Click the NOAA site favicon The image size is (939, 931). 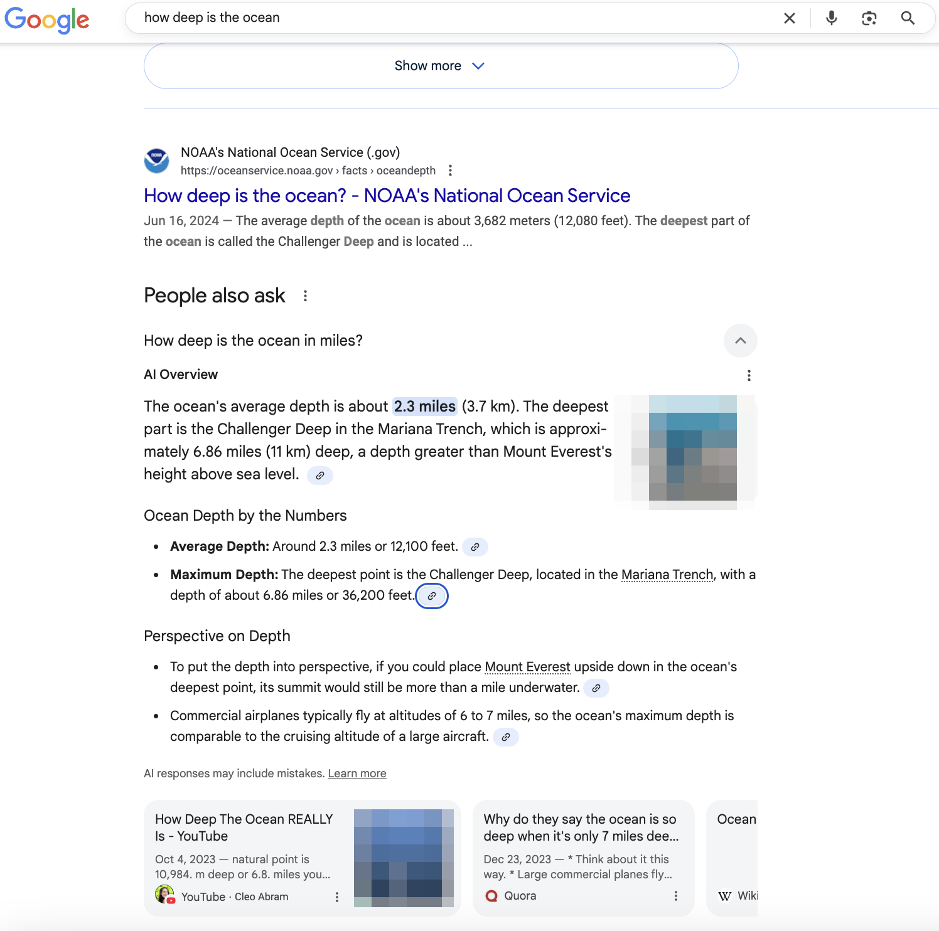[x=157, y=161]
